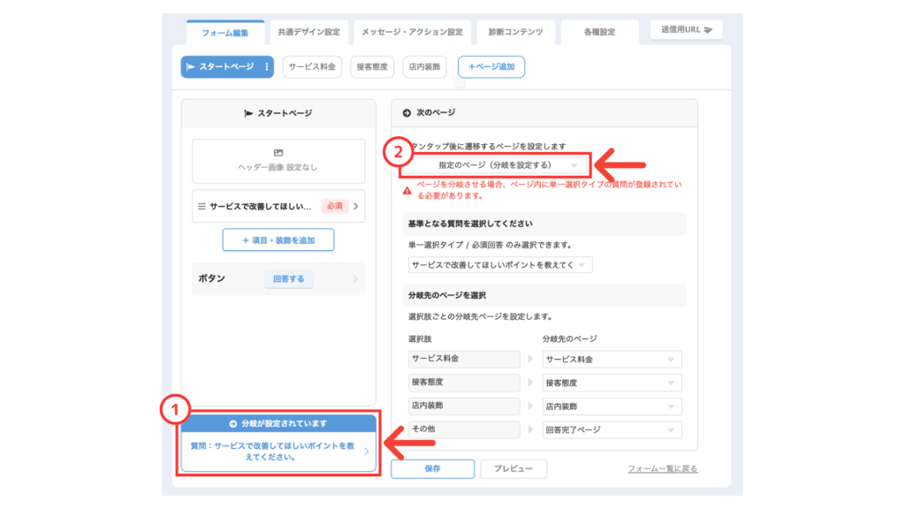This screenshot has width=905, height=509.
Task: Click the chevron arrow in the ボタン row
Action: pyautogui.click(x=356, y=279)
